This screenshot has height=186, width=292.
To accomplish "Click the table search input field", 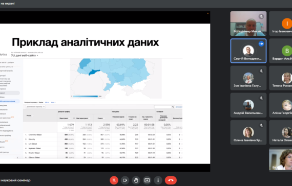I will [162, 107].
